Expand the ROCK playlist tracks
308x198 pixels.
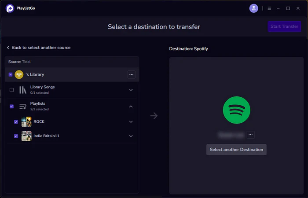pos(131,122)
